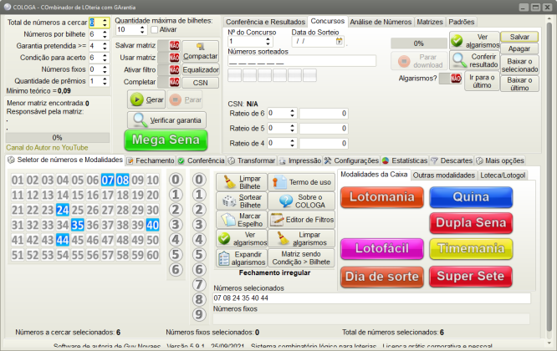Switch to Outras modalidades tab
The image size is (557, 351).
[x=444, y=175]
